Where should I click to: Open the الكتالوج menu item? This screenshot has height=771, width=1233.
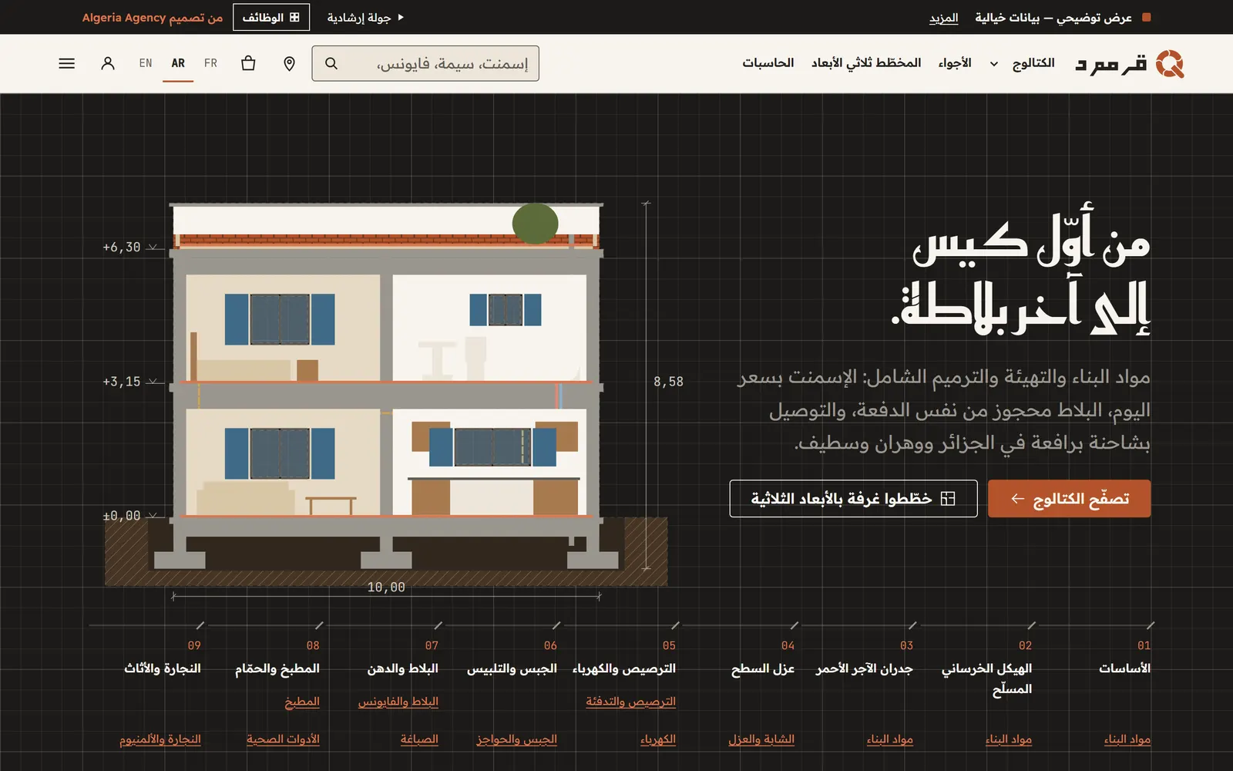[x=1033, y=62]
